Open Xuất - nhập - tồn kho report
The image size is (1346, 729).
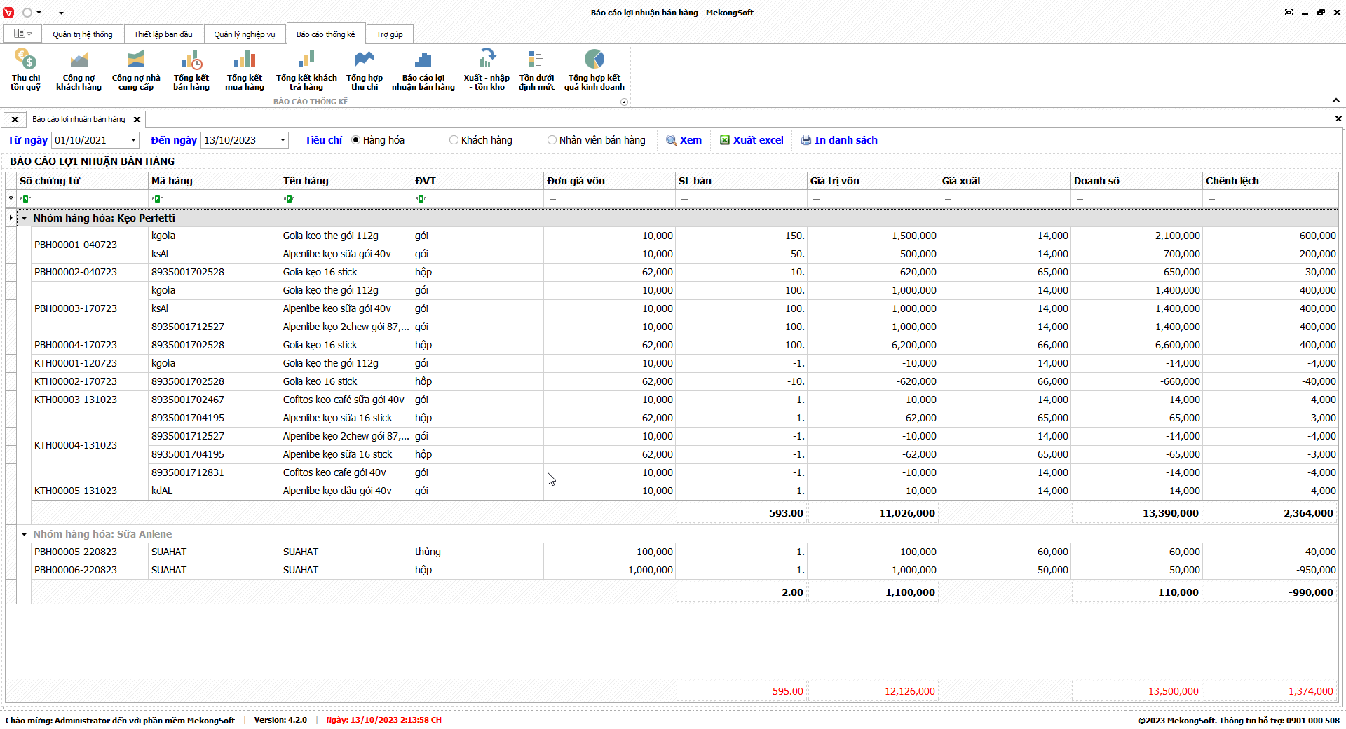click(487, 69)
